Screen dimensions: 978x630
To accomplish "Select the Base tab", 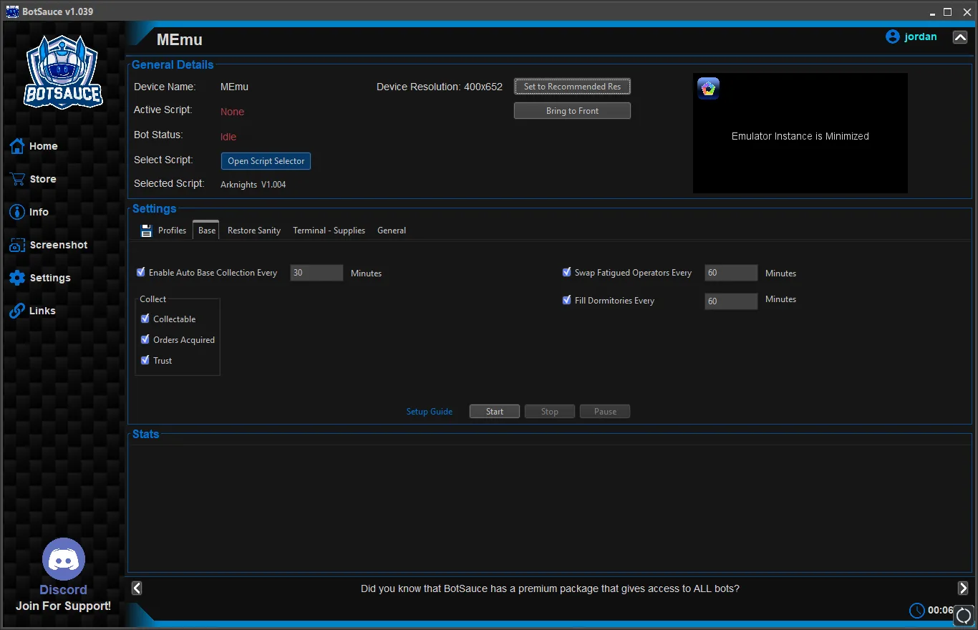I will coord(207,230).
